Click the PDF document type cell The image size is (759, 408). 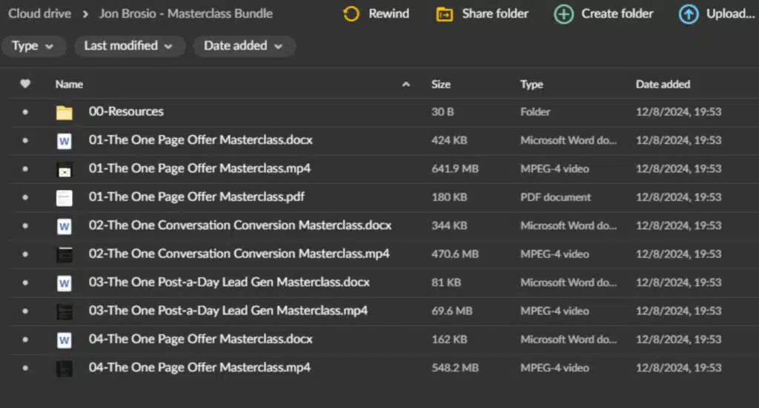[x=556, y=197]
